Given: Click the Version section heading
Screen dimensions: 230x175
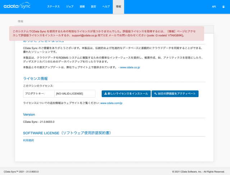Looking at the screenshot, I should 29,115.
